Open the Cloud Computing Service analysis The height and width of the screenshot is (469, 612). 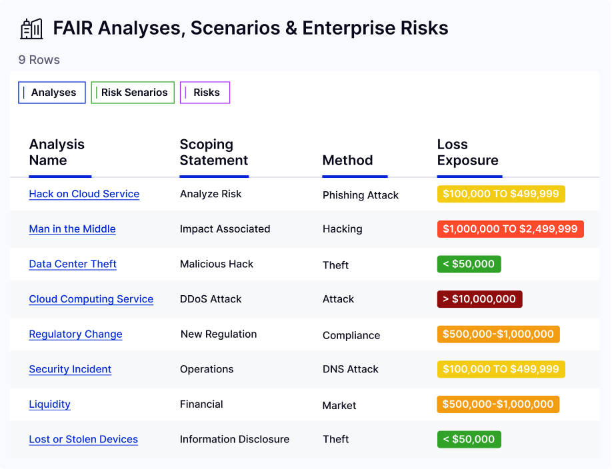(x=91, y=299)
